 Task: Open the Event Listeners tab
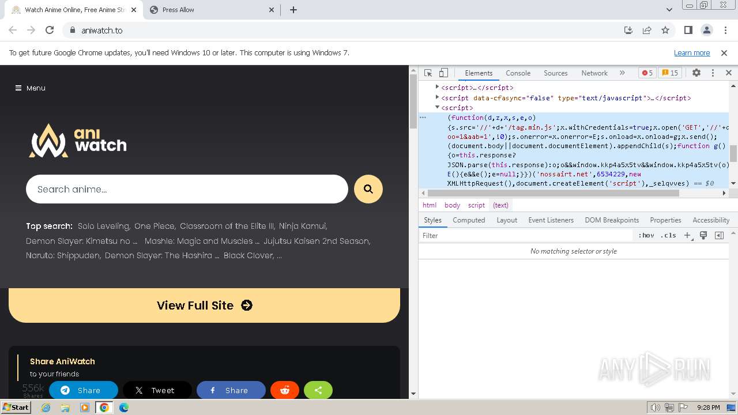(551, 220)
